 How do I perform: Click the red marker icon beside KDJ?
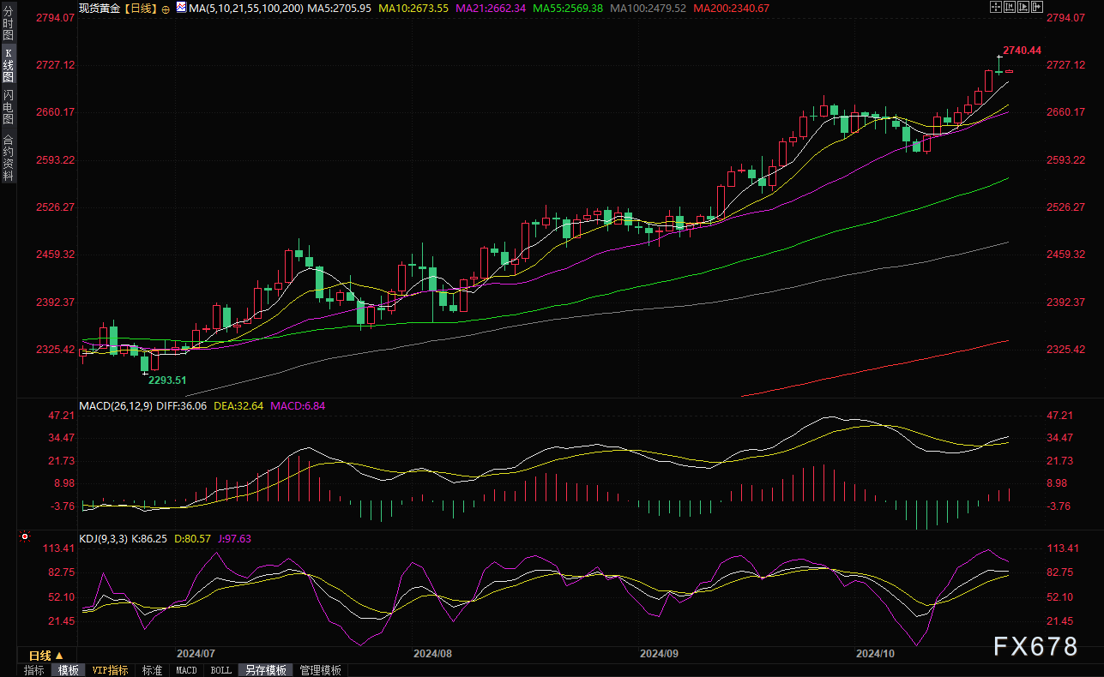[x=24, y=537]
